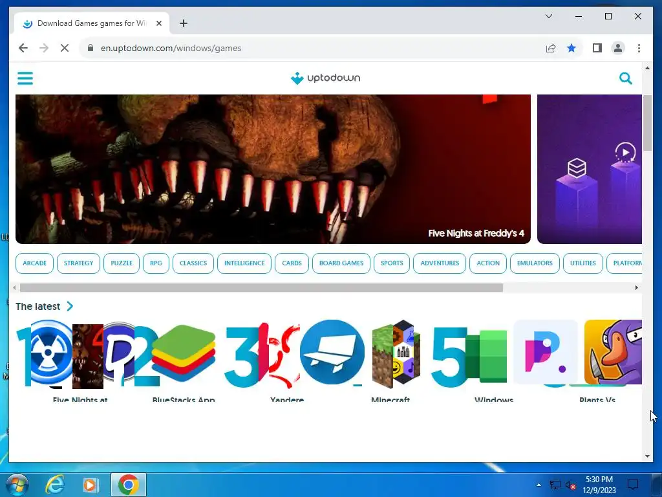Click the vertical scrollbar thumb
The height and width of the screenshot is (497, 662).
click(x=648, y=122)
